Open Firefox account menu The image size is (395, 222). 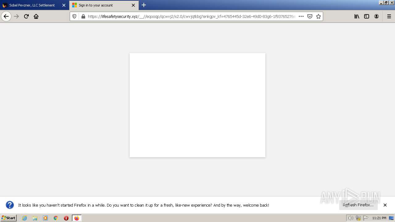[376, 16]
